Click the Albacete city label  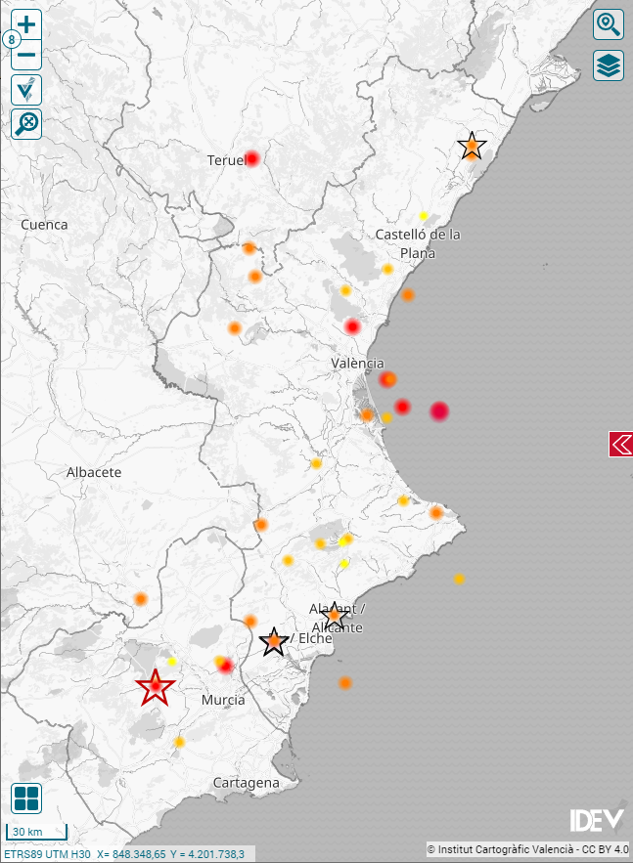(94, 472)
